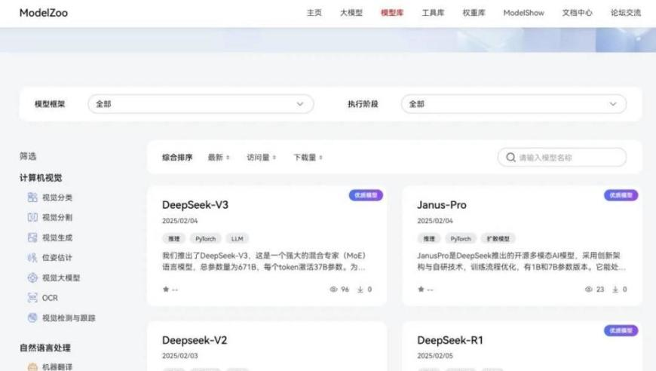Go to the 工具库 nav tab
This screenshot has width=656, height=371.
pyautogui.click(x=433, y=13)
